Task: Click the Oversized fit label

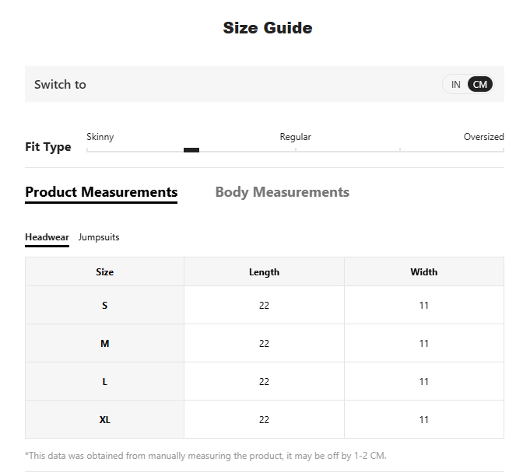Action: click(483, 137)
